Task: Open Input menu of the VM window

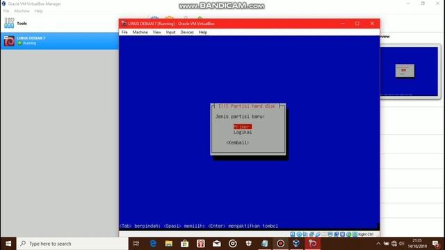Action: (170, 33)
